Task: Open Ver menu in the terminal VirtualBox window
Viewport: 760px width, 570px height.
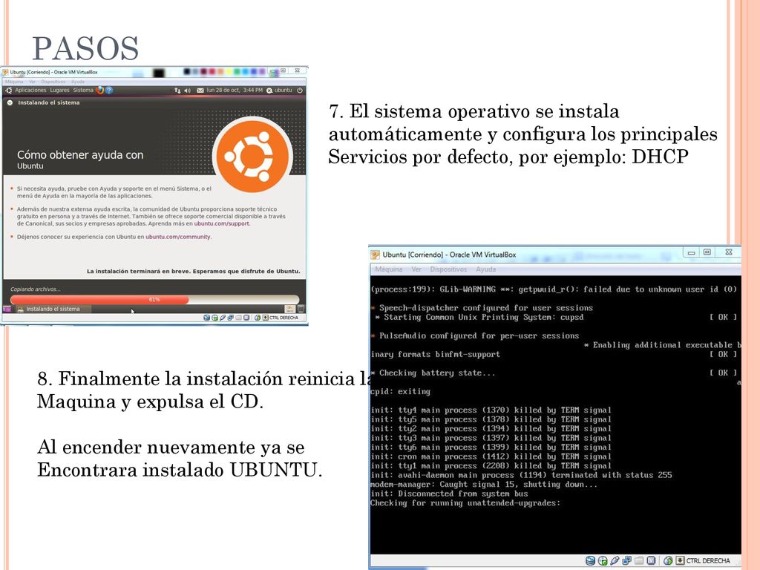Action: click(x=416, y=269)
